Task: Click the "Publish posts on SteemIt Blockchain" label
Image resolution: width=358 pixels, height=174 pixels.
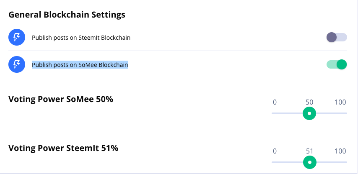Action: [81, 38]
